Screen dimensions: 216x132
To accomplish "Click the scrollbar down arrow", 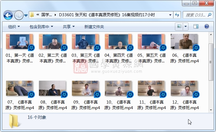I will (211, 110).
